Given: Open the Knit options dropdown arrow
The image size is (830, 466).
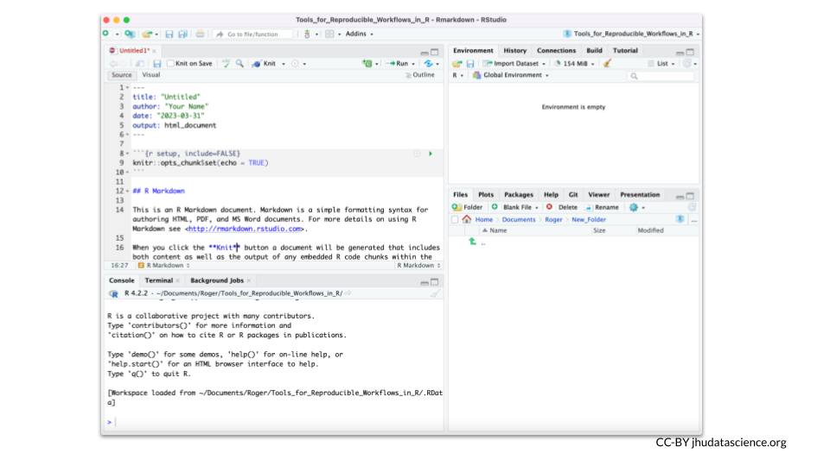Looking at the screenshot, I should [x=284, y=64].
